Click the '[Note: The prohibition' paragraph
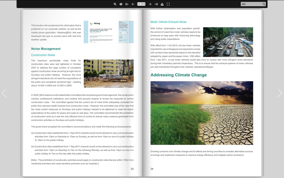Screen dimensions: 284x178 tap(82, 162)
